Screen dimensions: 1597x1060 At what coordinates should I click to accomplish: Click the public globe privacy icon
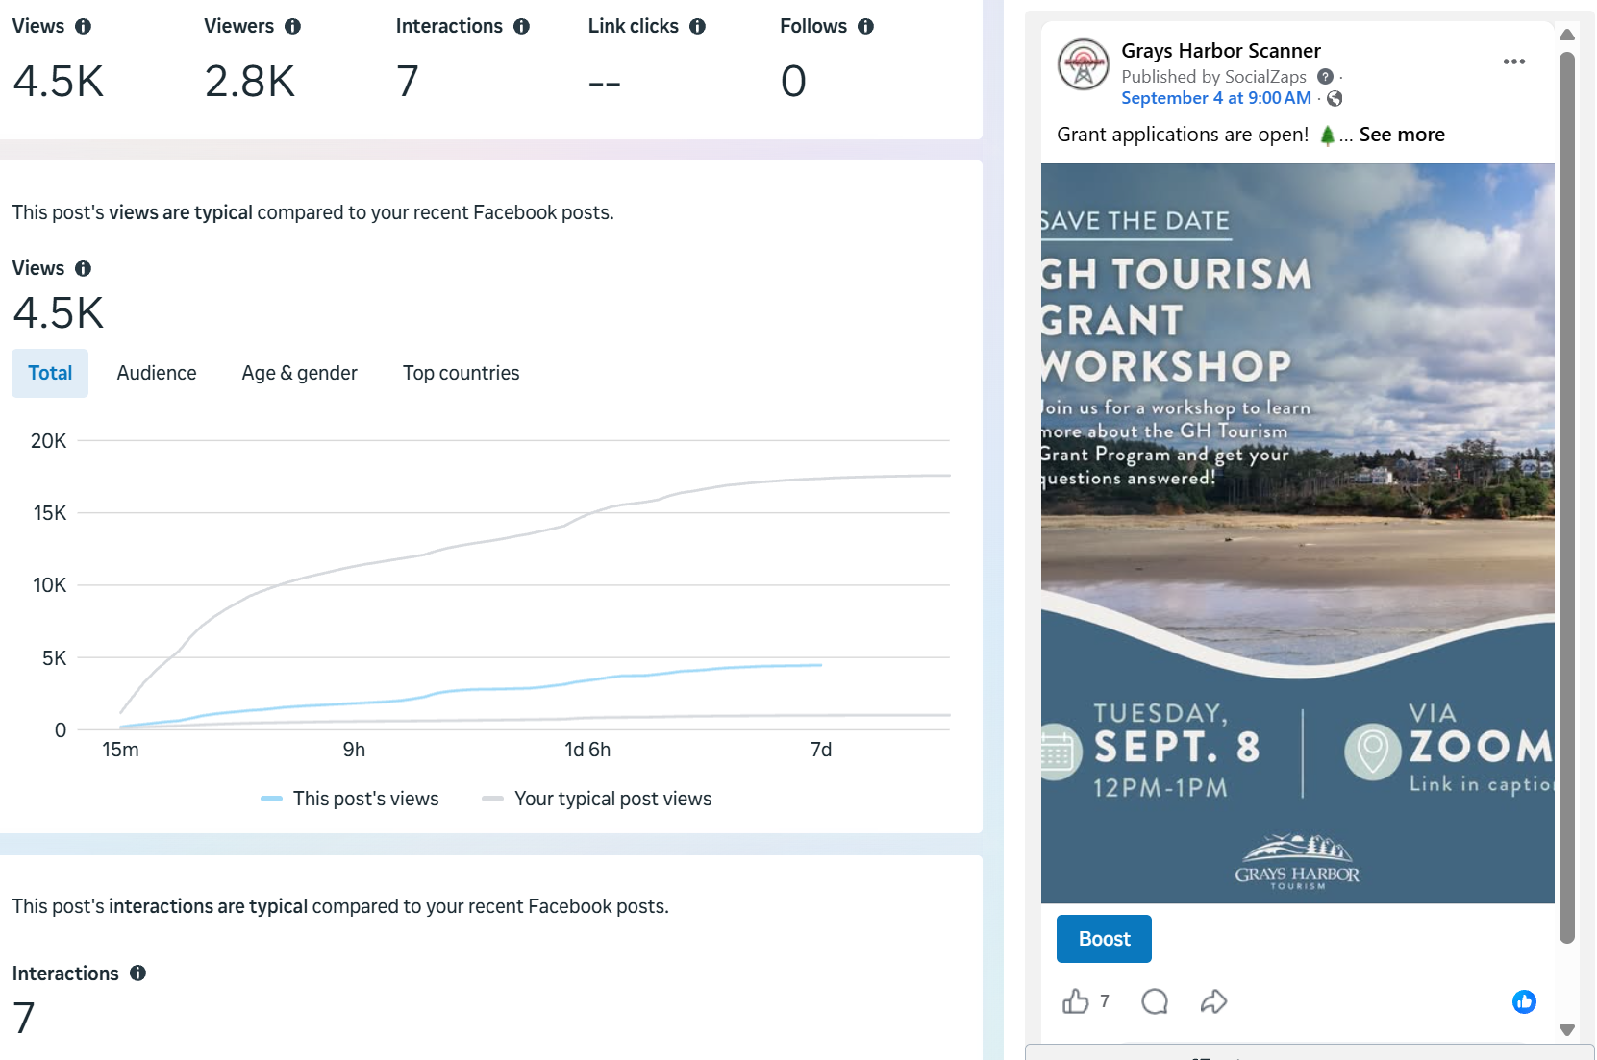pyautogui.click(x=1335, y=98)
